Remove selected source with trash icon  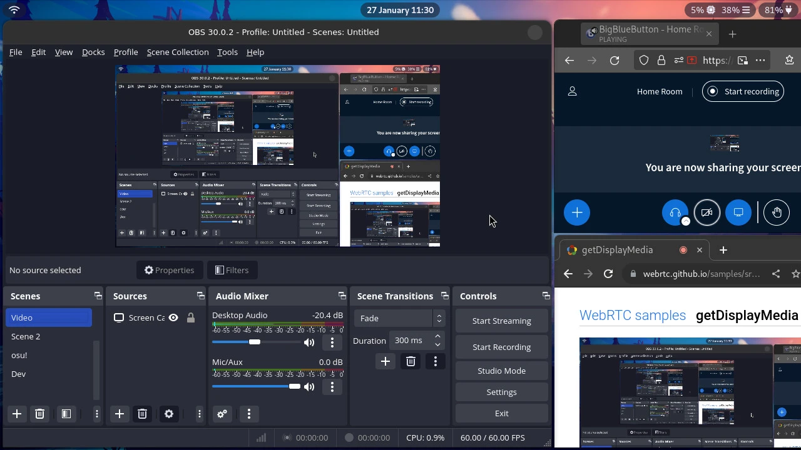142,414
